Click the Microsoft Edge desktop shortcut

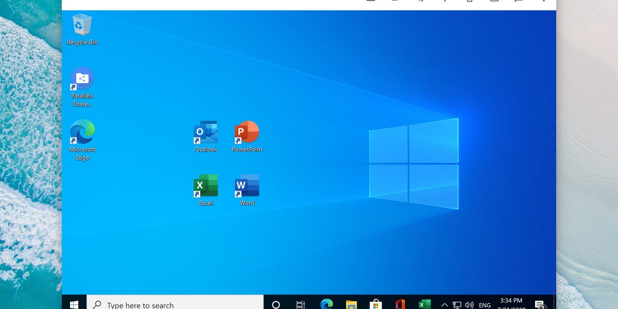point(82,133)
